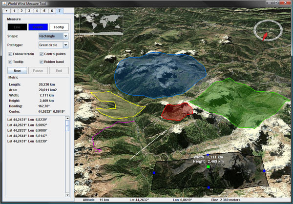Open the Shape dropdown showing Rectangle

click(53, 36)
